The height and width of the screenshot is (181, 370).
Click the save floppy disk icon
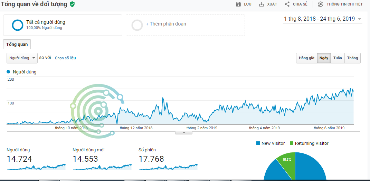[x=238, y=4]
